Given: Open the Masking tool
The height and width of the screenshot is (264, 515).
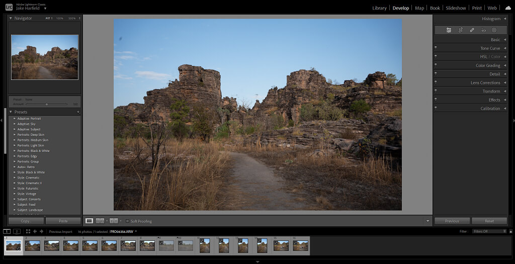Looking at the screenshot, I should pos(494,30).
